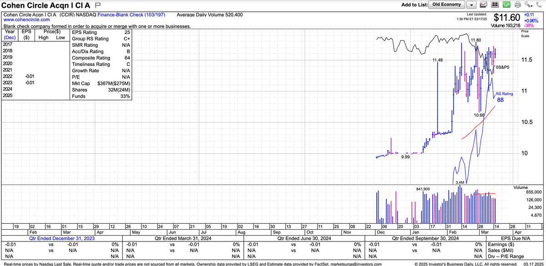The image size is (546, 266).
Task: Open the line chart view icon
Action: click(484, 5)
